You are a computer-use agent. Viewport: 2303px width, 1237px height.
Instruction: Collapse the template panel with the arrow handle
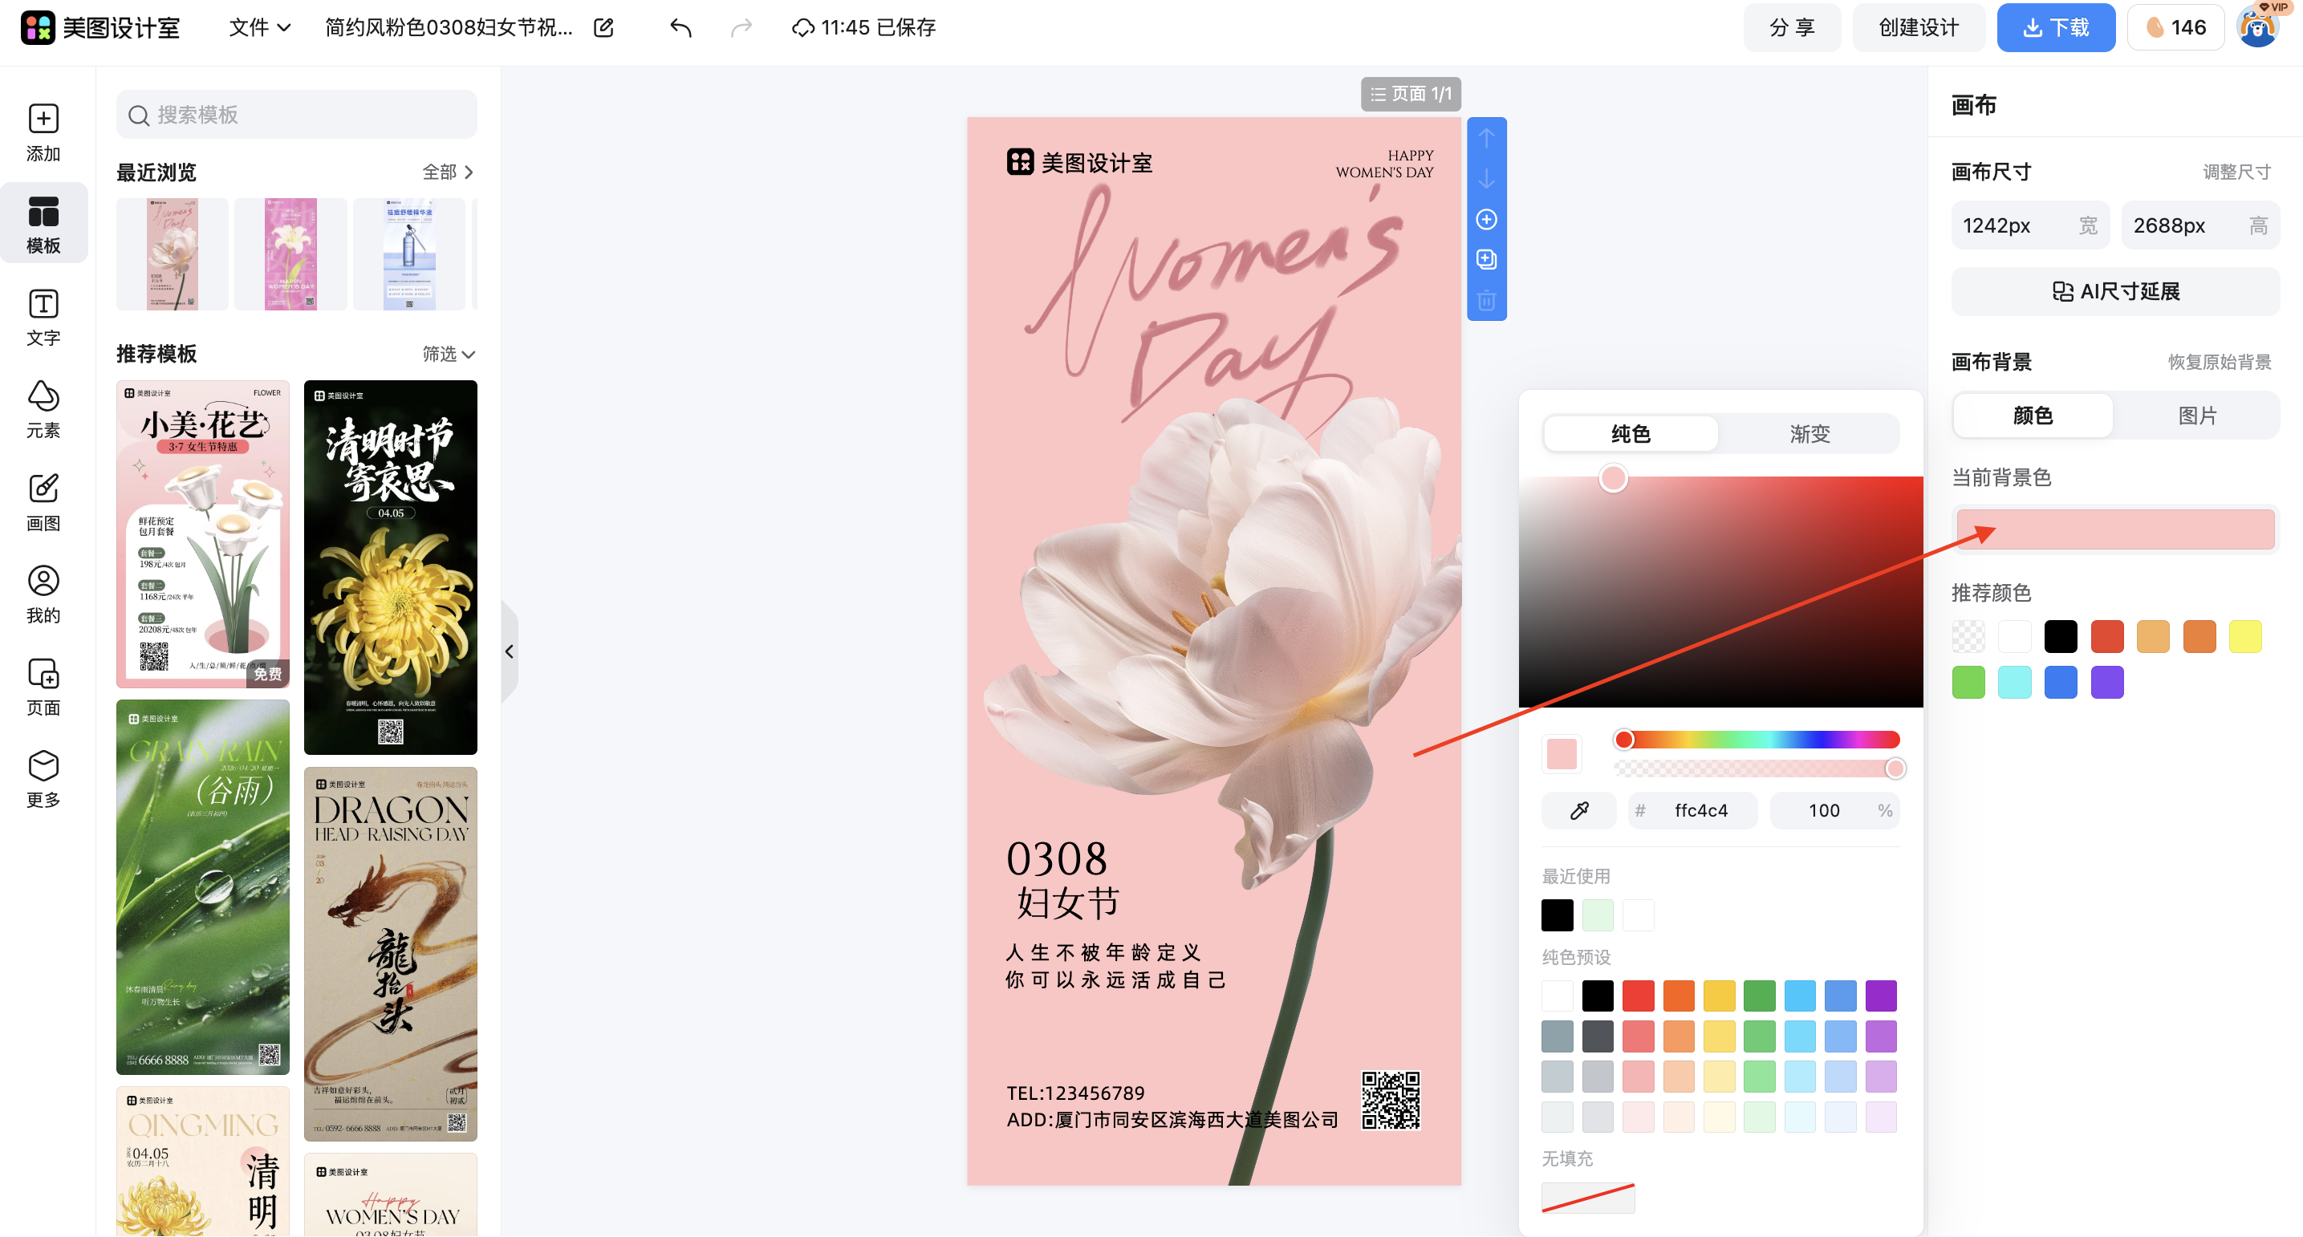510,651
